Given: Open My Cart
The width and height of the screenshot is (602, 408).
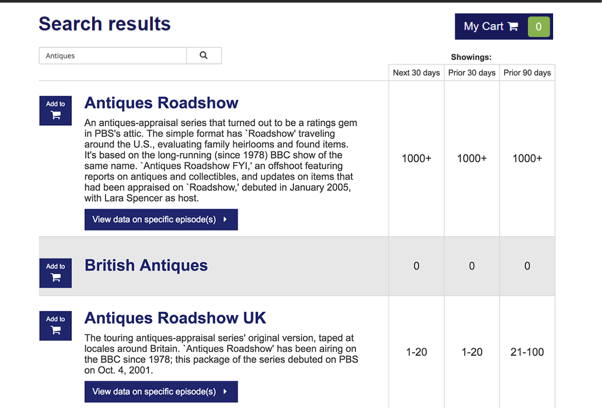Looking at the screenshot, I should pyautogui.click(x=490, y=27).
